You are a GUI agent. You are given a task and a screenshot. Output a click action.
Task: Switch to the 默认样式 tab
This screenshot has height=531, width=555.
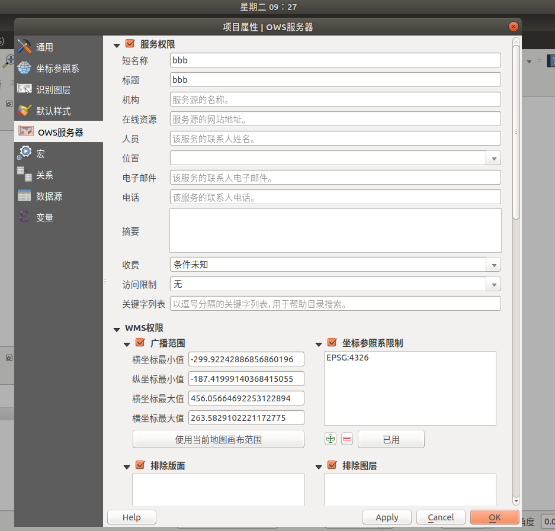coord(59,111)
